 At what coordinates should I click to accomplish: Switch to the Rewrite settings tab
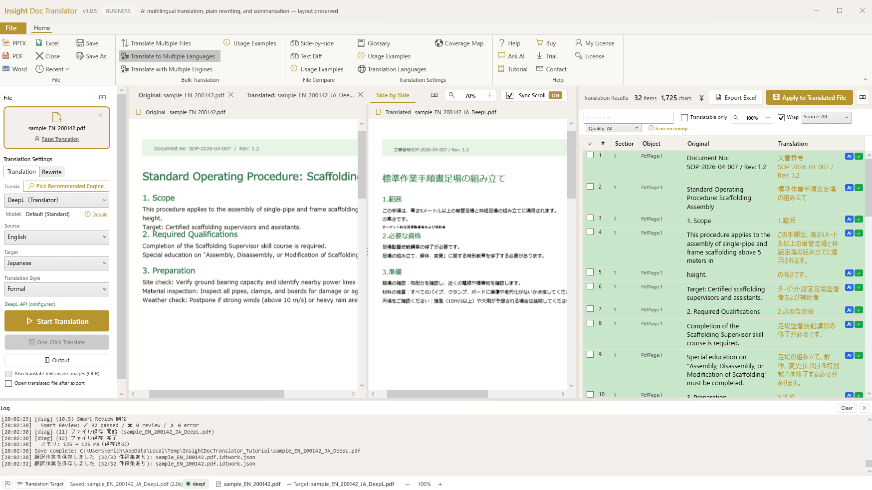[52, 172]
